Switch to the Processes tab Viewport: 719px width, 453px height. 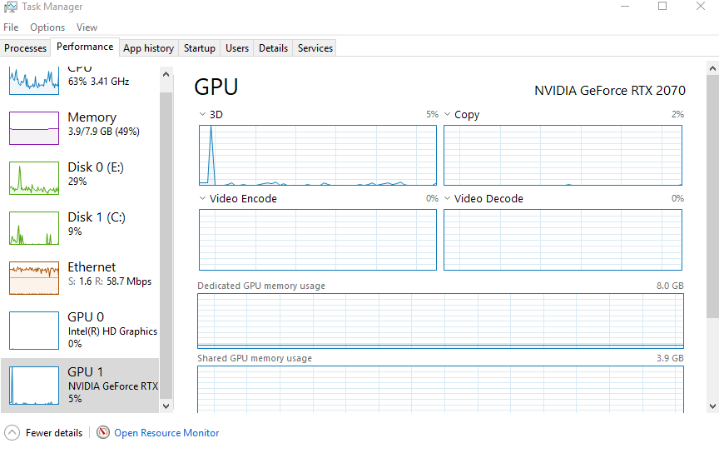(26, 48)
